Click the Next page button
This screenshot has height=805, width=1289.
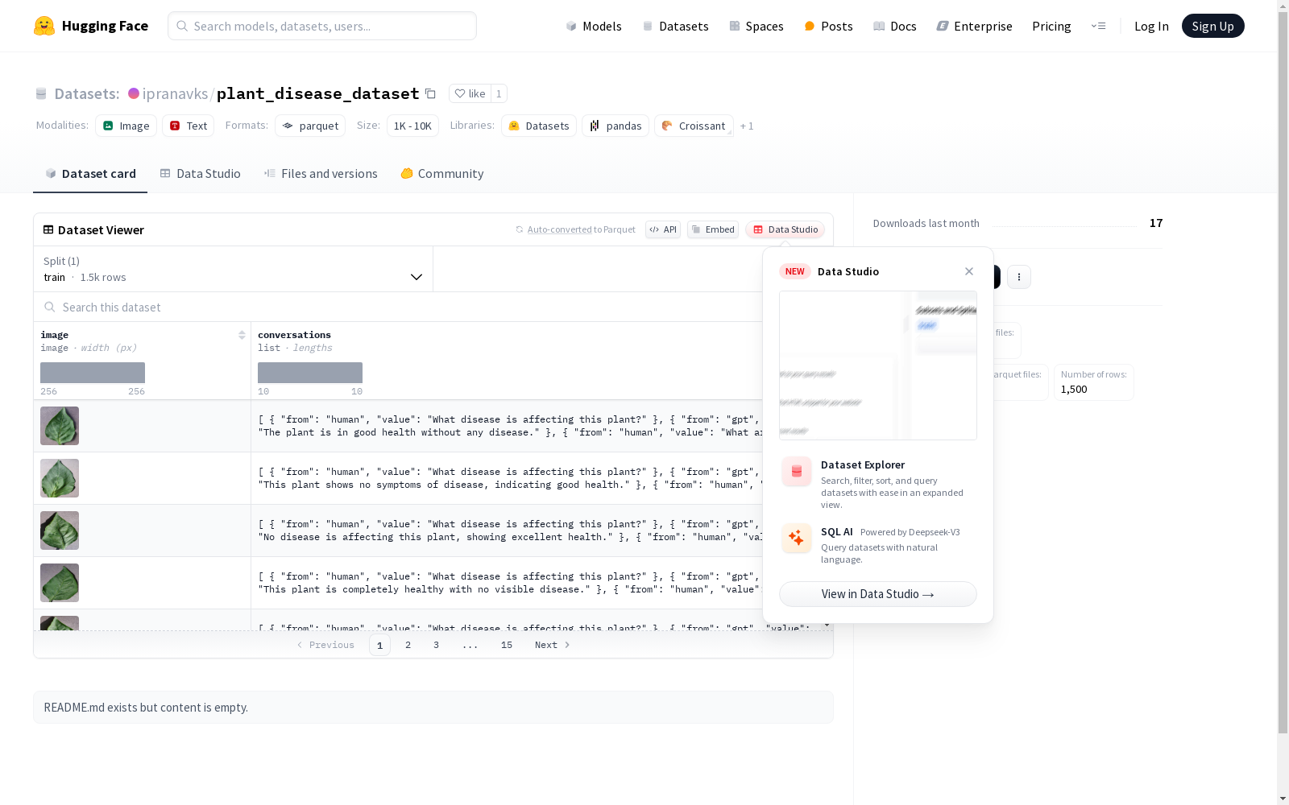[x=553, y=645]
